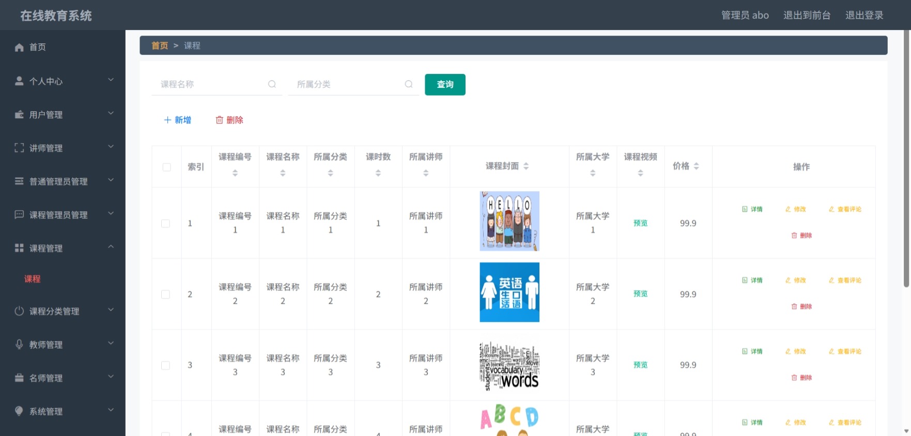Image resolution: width=911 pixels, height=436 pixels.
Task: Open the 英语生活 cover image row 2
Action: pos(509,292)
